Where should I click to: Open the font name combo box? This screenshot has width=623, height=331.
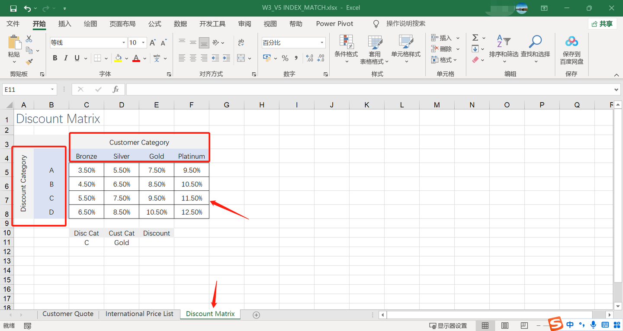[88, 42]
